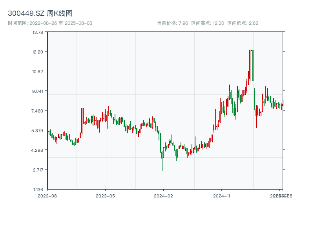
Task: Click the 1.136 y-axis tick label
Action: coord(38,190)
